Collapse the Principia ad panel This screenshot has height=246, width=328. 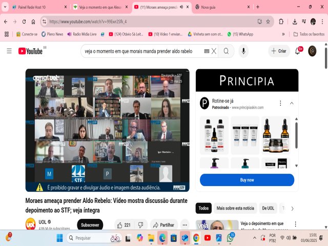(292, 103)
